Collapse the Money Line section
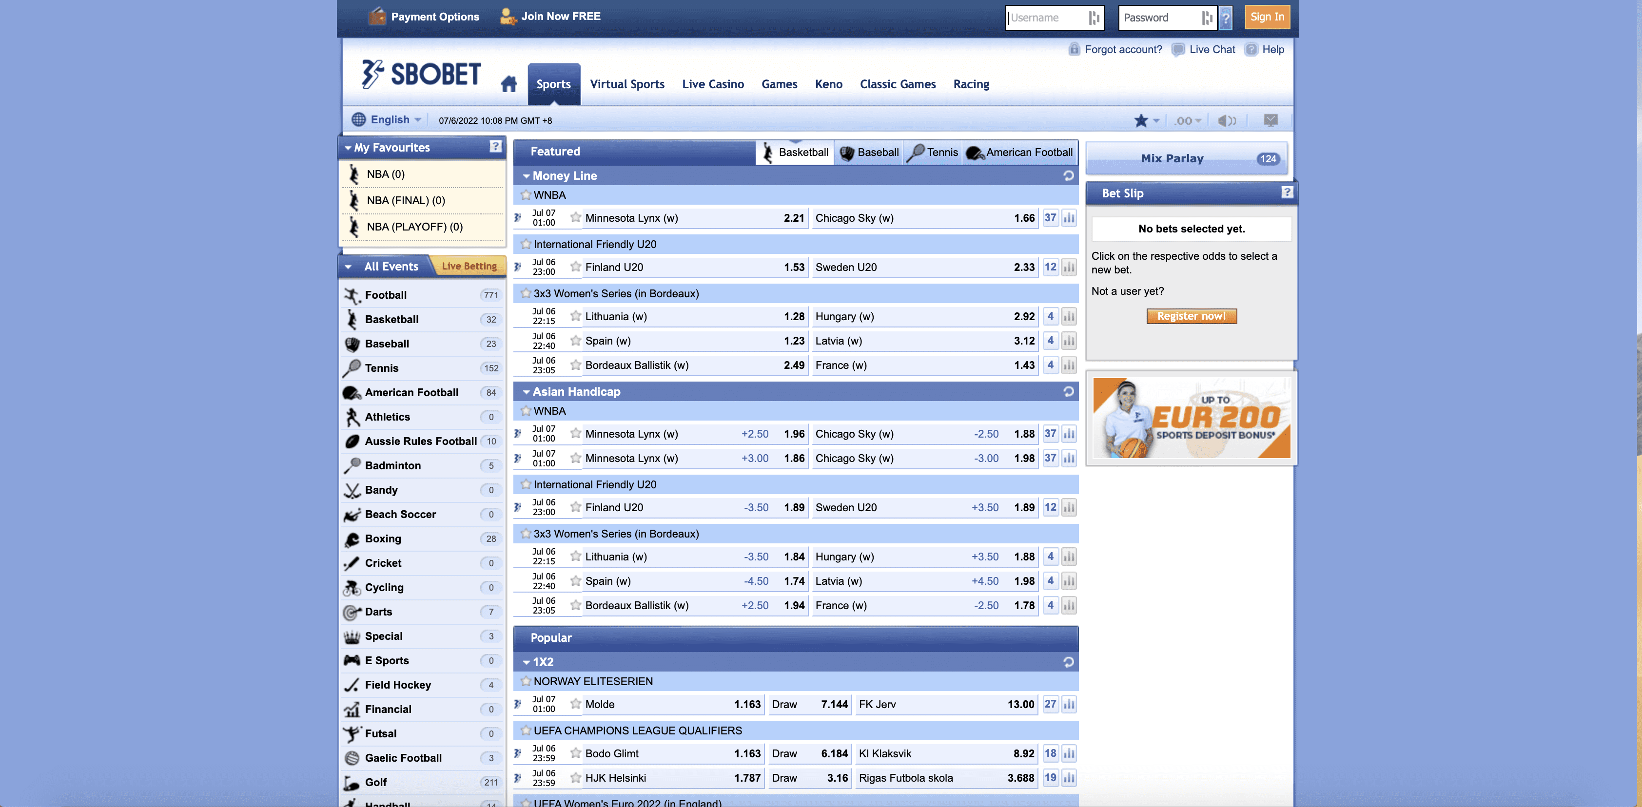This screenshot has width=1642, height=807. 527,176
